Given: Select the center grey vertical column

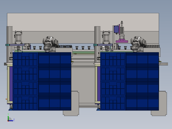Looking at the screenshot, I should [97, 45].
